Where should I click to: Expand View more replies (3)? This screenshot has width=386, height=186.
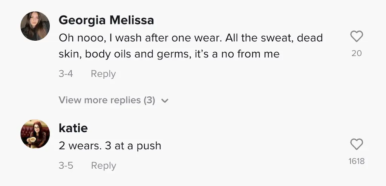tap(107, 101)
